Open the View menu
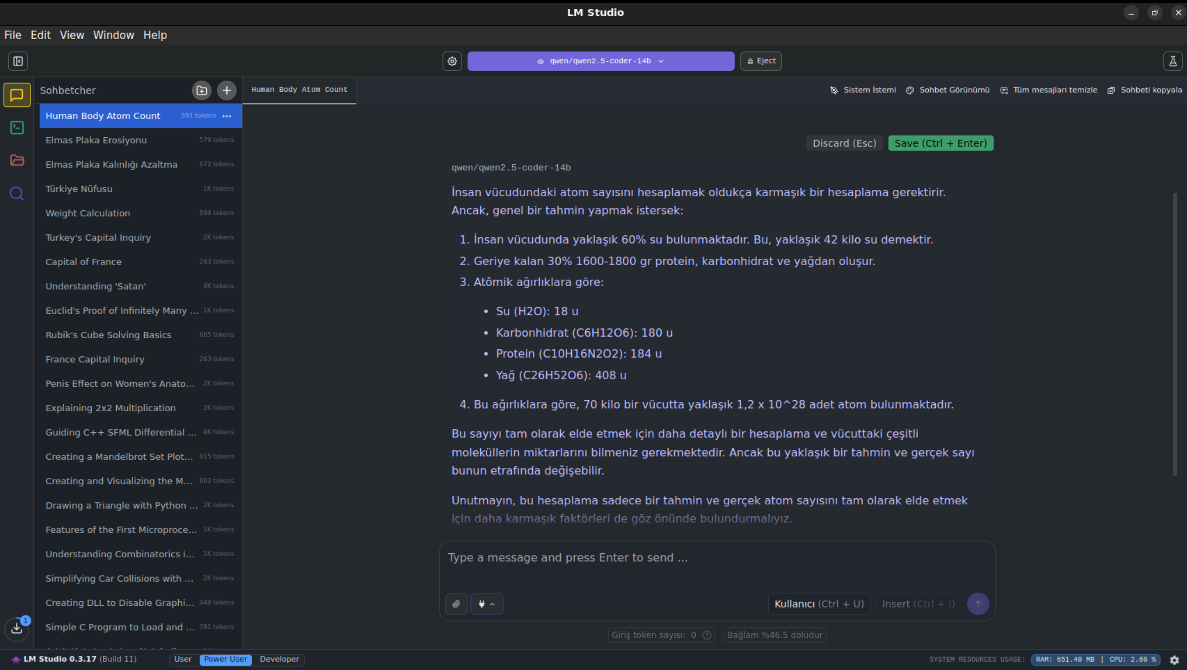Viewport: 1187px width, 670px height. tap(72, 35)
